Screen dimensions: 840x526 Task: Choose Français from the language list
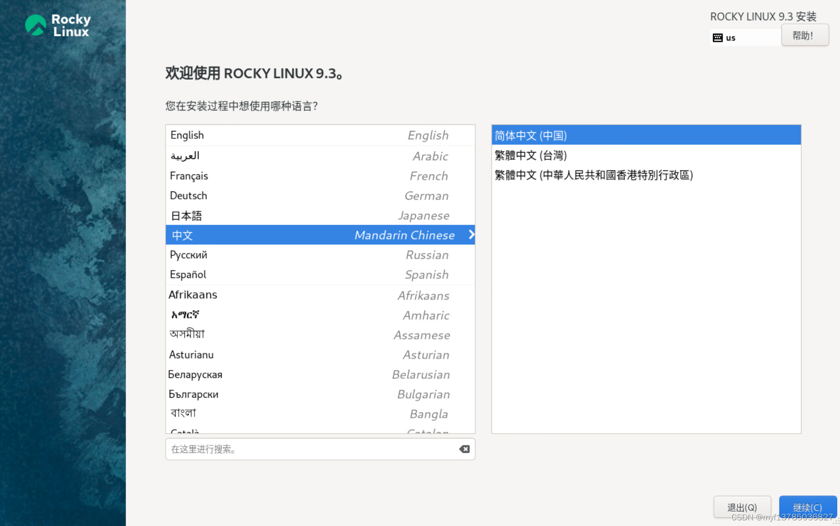[320, 176]
